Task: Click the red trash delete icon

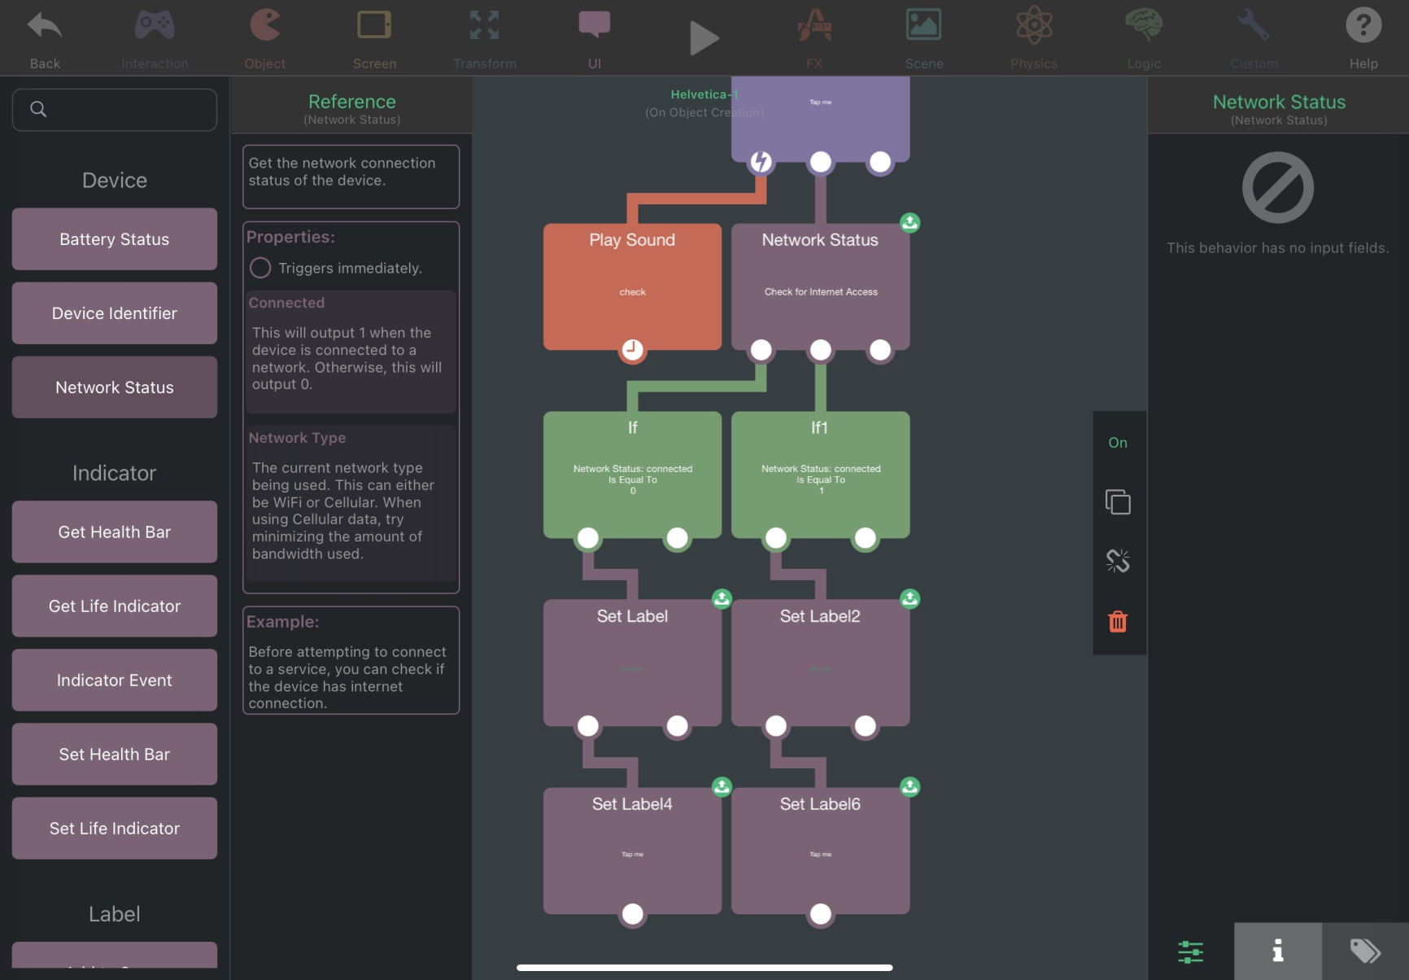Action: [1118, 622]
